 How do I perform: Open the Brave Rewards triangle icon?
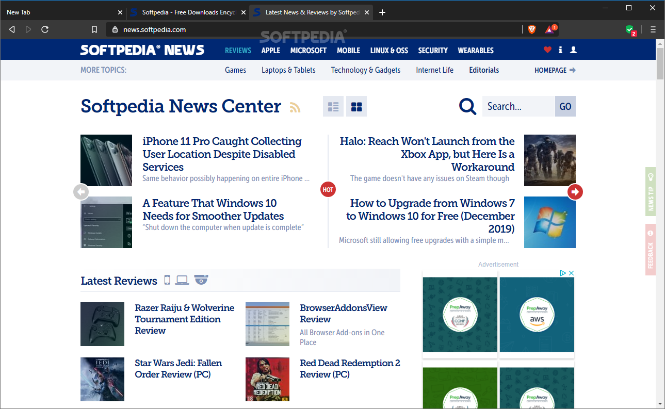550,29
